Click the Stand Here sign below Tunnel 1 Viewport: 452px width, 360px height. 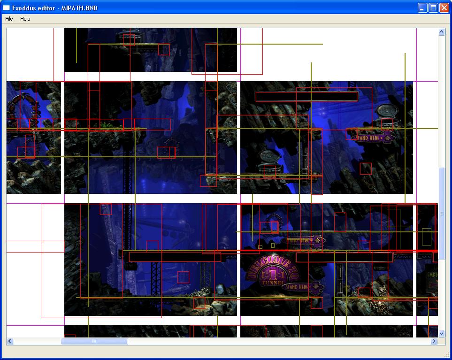pyautogui.click(x=305, y=286)
